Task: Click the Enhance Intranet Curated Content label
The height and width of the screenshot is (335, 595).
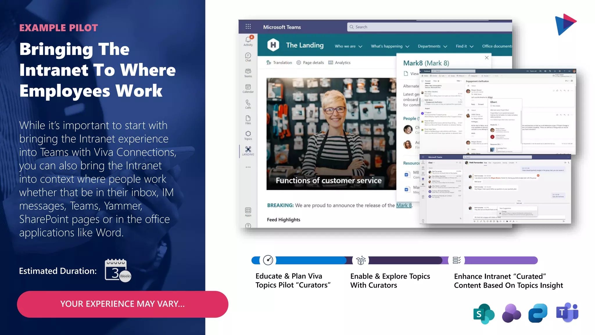Action: tap(508, 281)
